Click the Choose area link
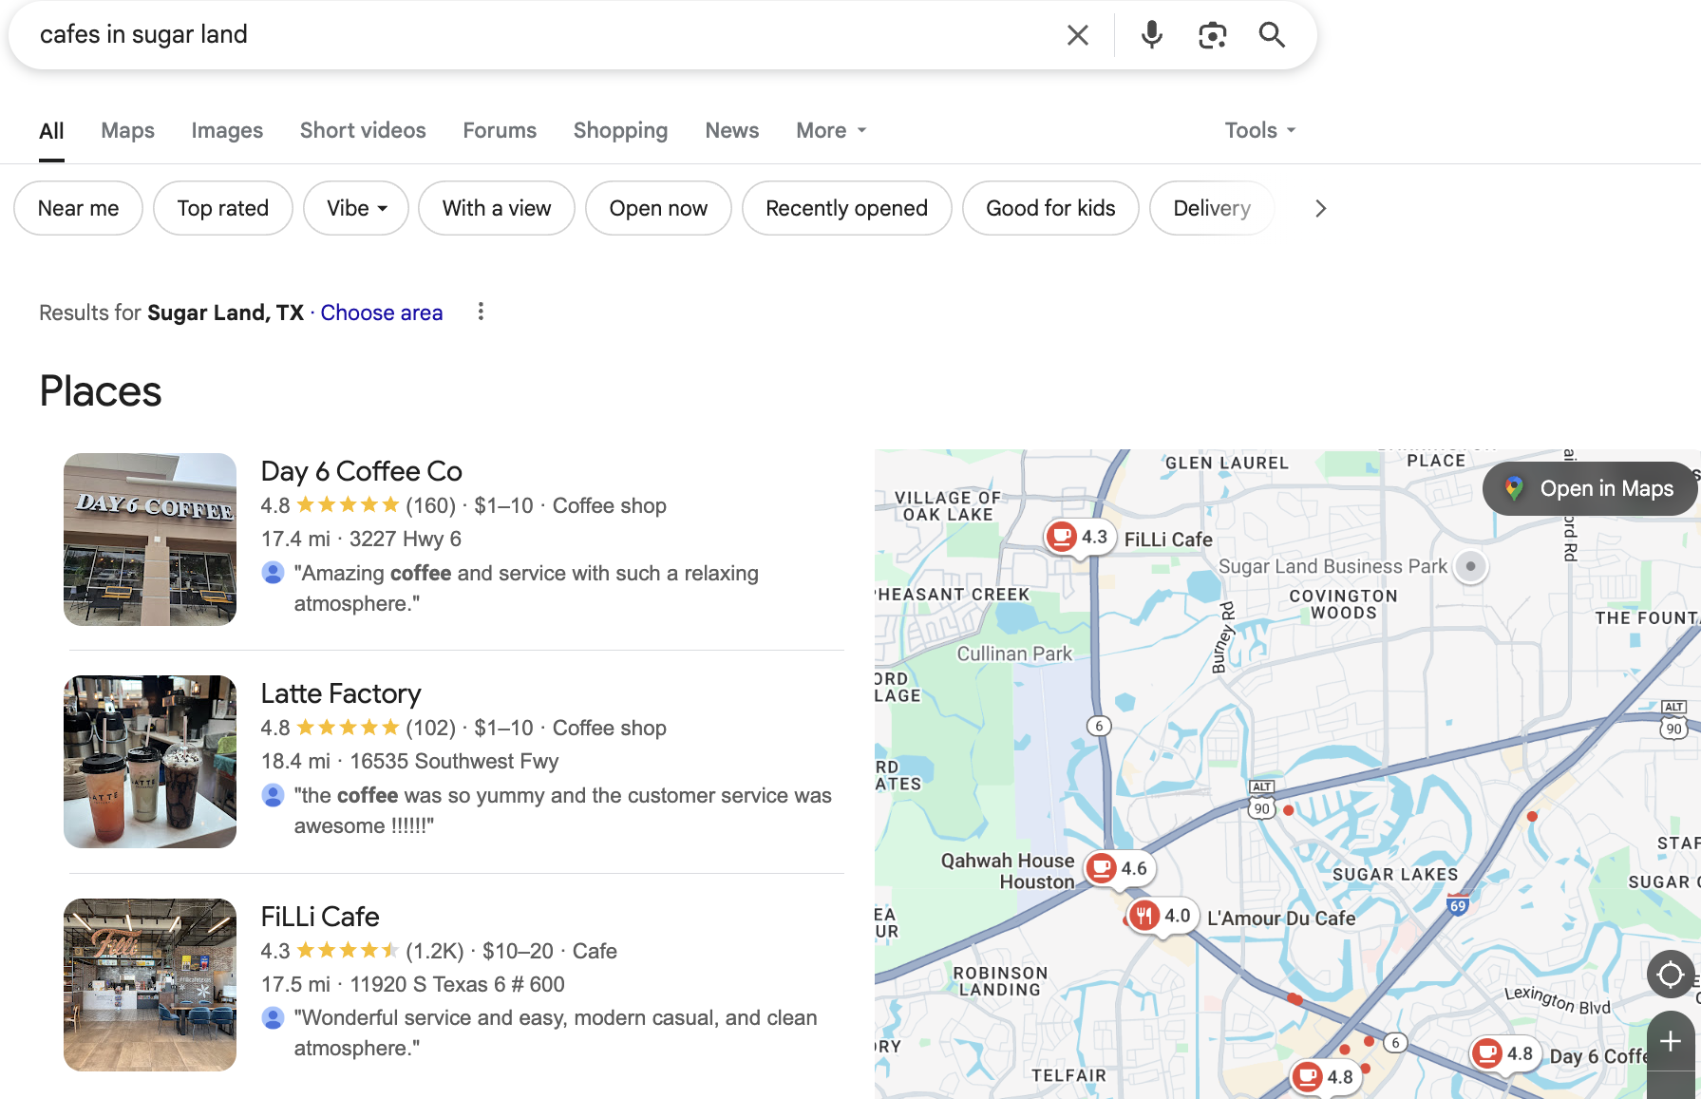The image size is (1701, 1099). click(382, 313)
